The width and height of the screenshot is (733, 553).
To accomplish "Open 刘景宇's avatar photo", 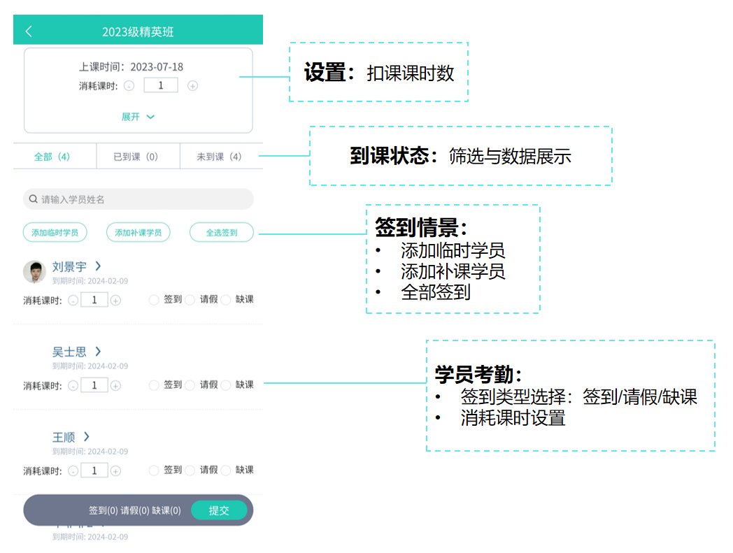I will pyautogui.click(x=34, y=272).
